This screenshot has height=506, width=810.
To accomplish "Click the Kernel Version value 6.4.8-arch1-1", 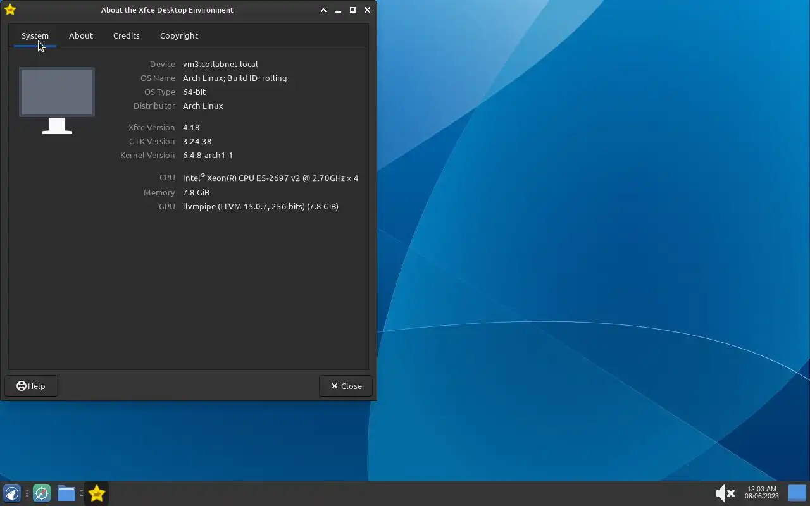I will [208, 155].
